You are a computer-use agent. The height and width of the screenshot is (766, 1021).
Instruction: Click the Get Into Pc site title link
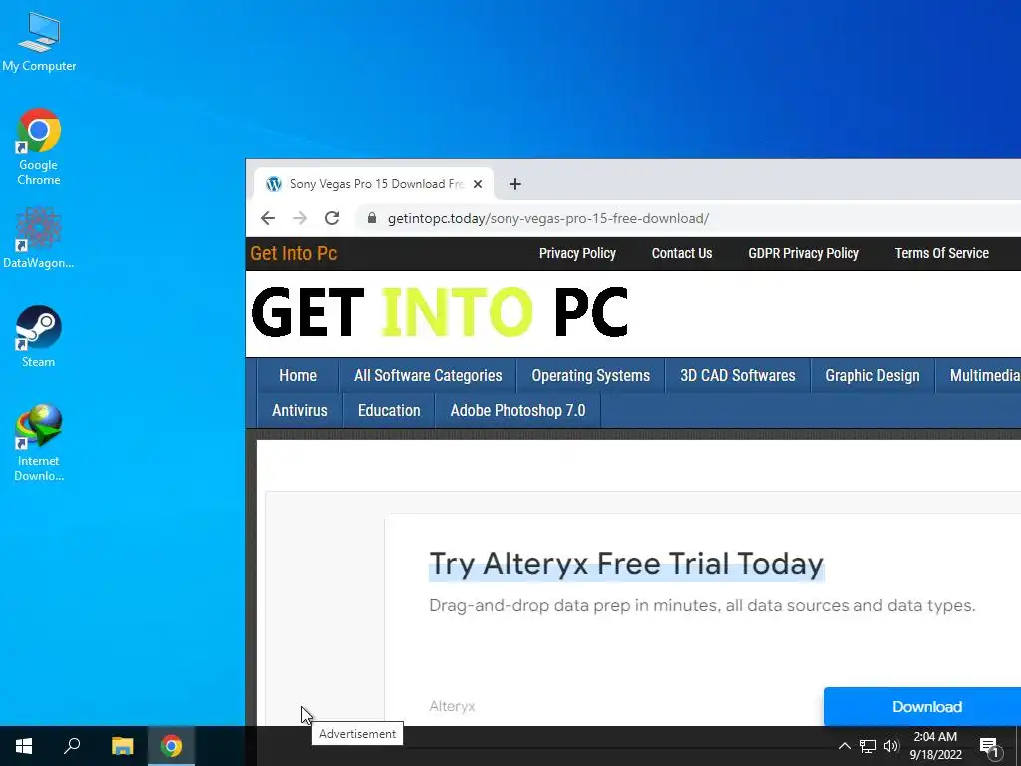tap(294, 253)
